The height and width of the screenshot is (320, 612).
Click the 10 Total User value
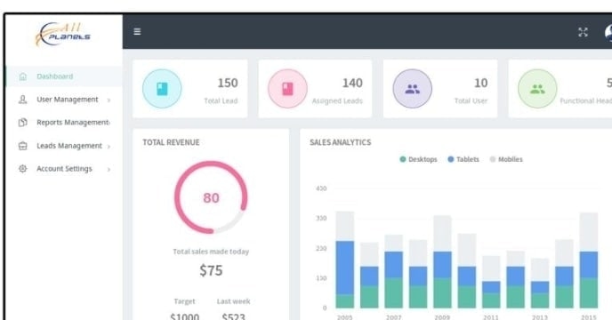481,84
